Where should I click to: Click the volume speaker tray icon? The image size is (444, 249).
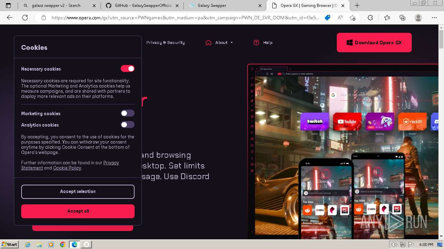point(394,245)
